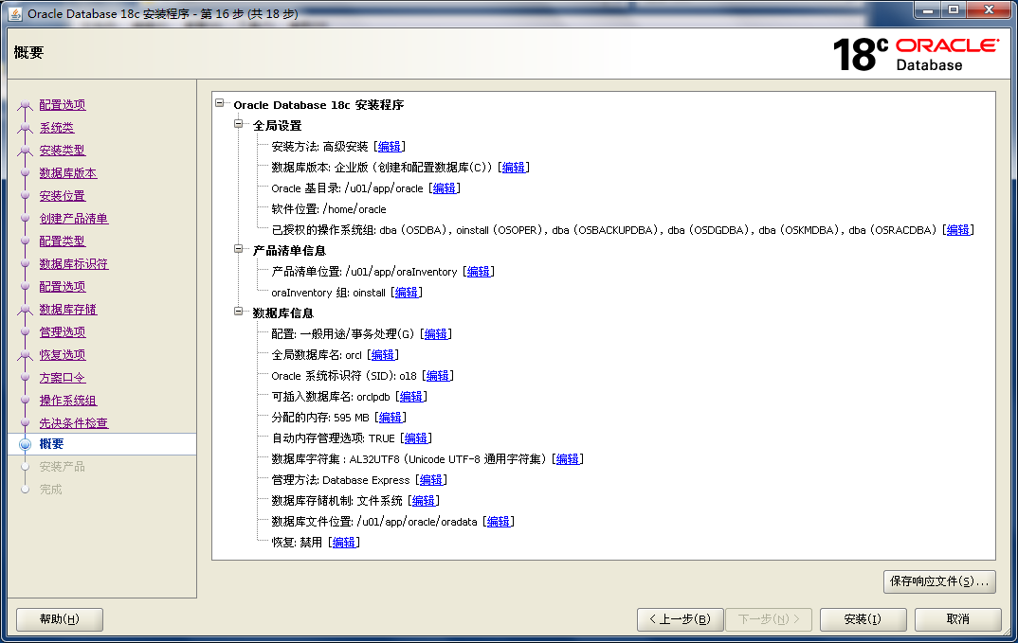Edit the 分配的内存 595 MB setting
Viewport: 1018px width, 643px height.
point(391,418)
